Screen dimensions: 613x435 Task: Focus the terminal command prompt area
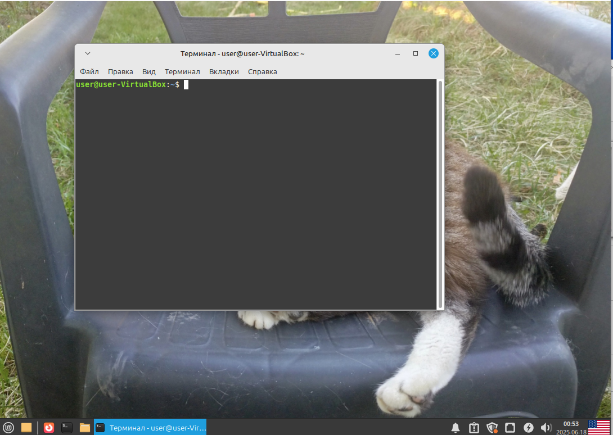pos(256,194)
